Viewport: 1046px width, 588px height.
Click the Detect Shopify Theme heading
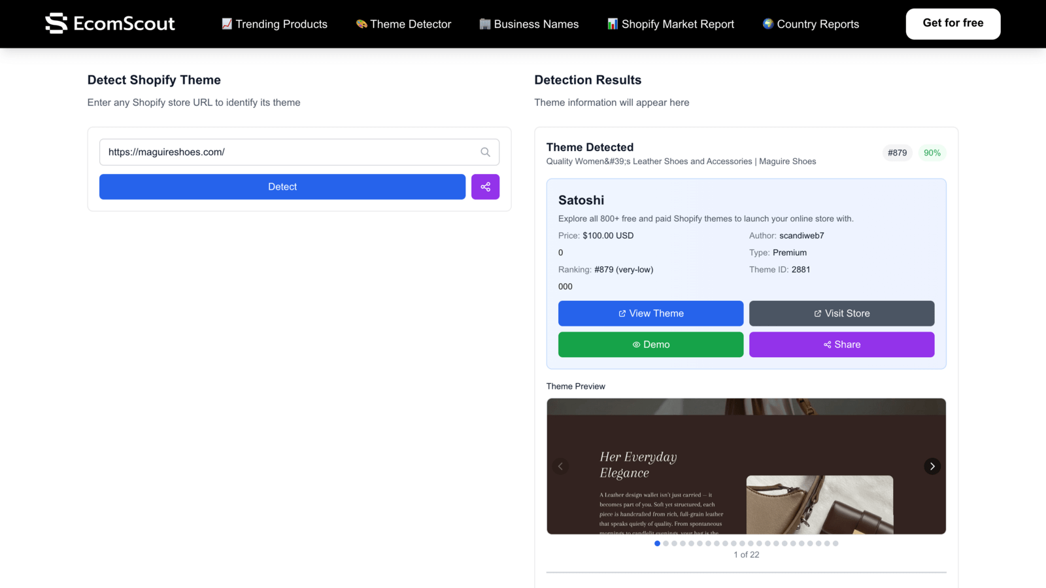pos(154,80)
